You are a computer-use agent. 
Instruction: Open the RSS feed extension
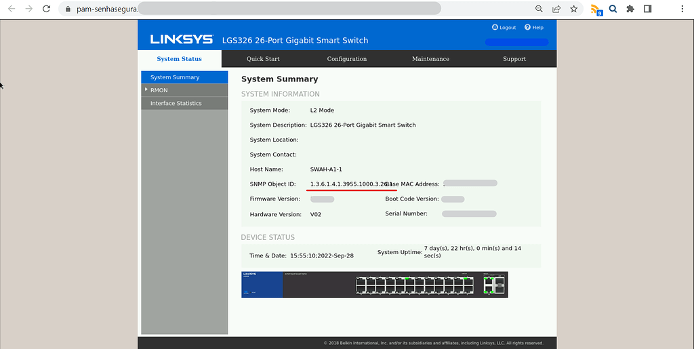tap(596, 9)
